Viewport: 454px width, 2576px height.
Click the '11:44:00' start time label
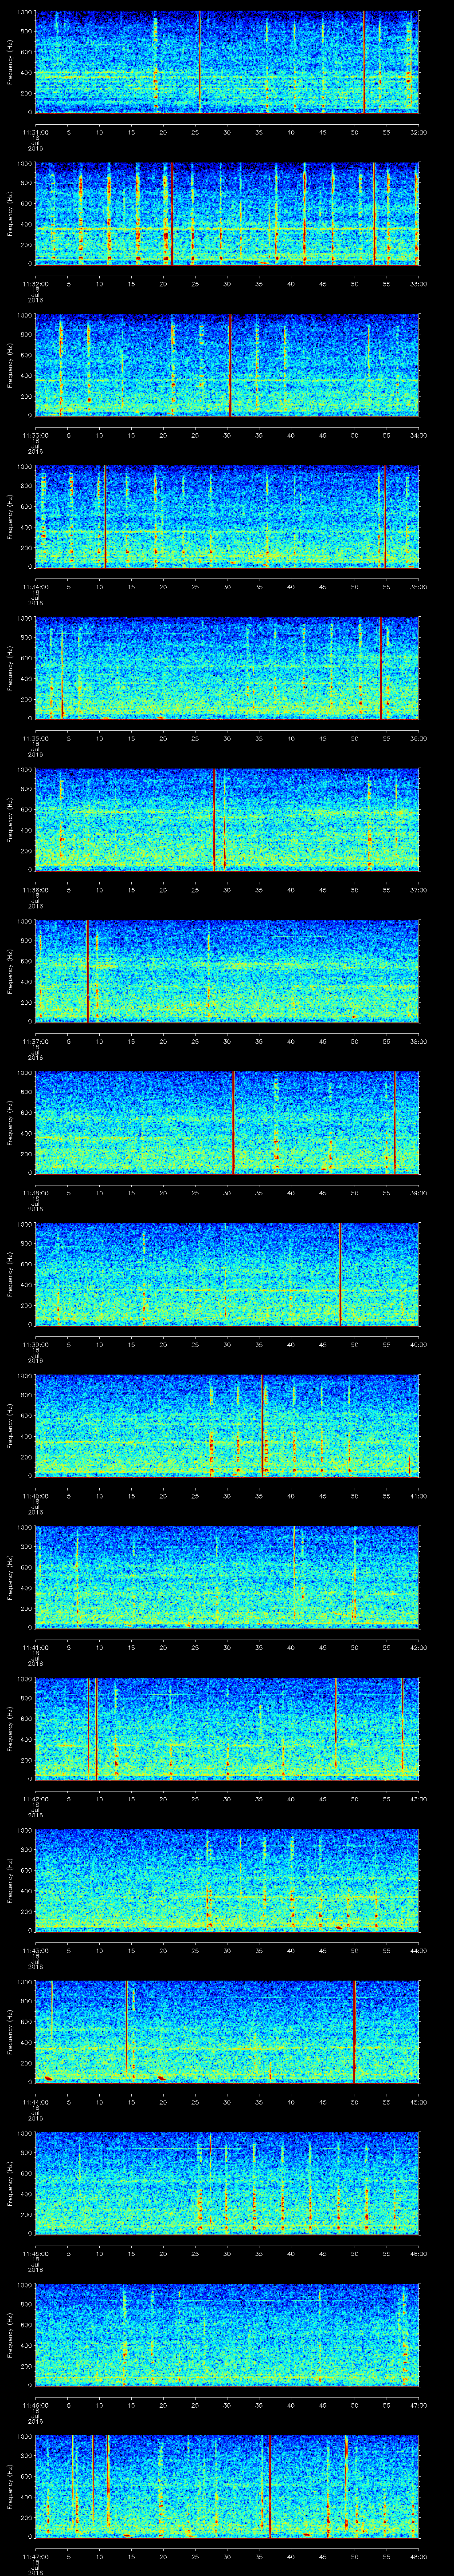click(x=35, y=2102)
